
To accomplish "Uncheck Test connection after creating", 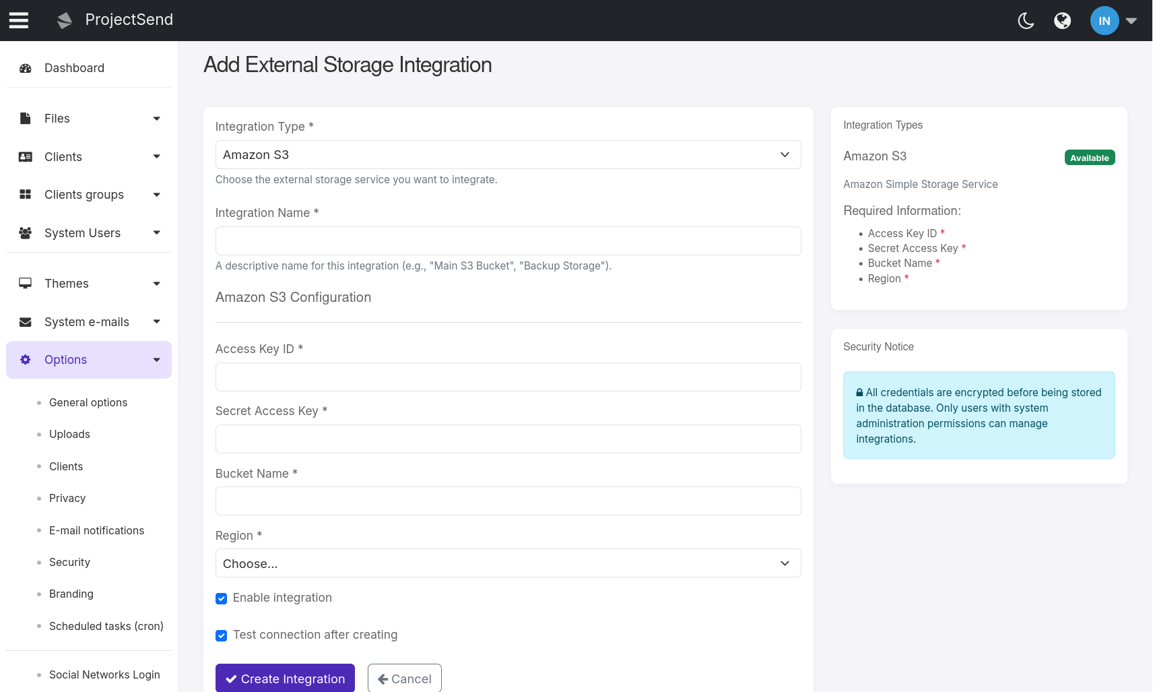I will pos(222,635).
